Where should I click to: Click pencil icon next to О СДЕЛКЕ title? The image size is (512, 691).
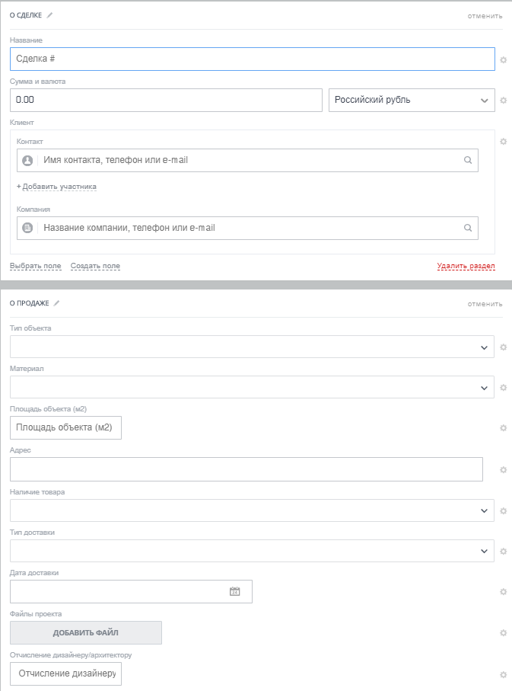[x=50, y=15]
